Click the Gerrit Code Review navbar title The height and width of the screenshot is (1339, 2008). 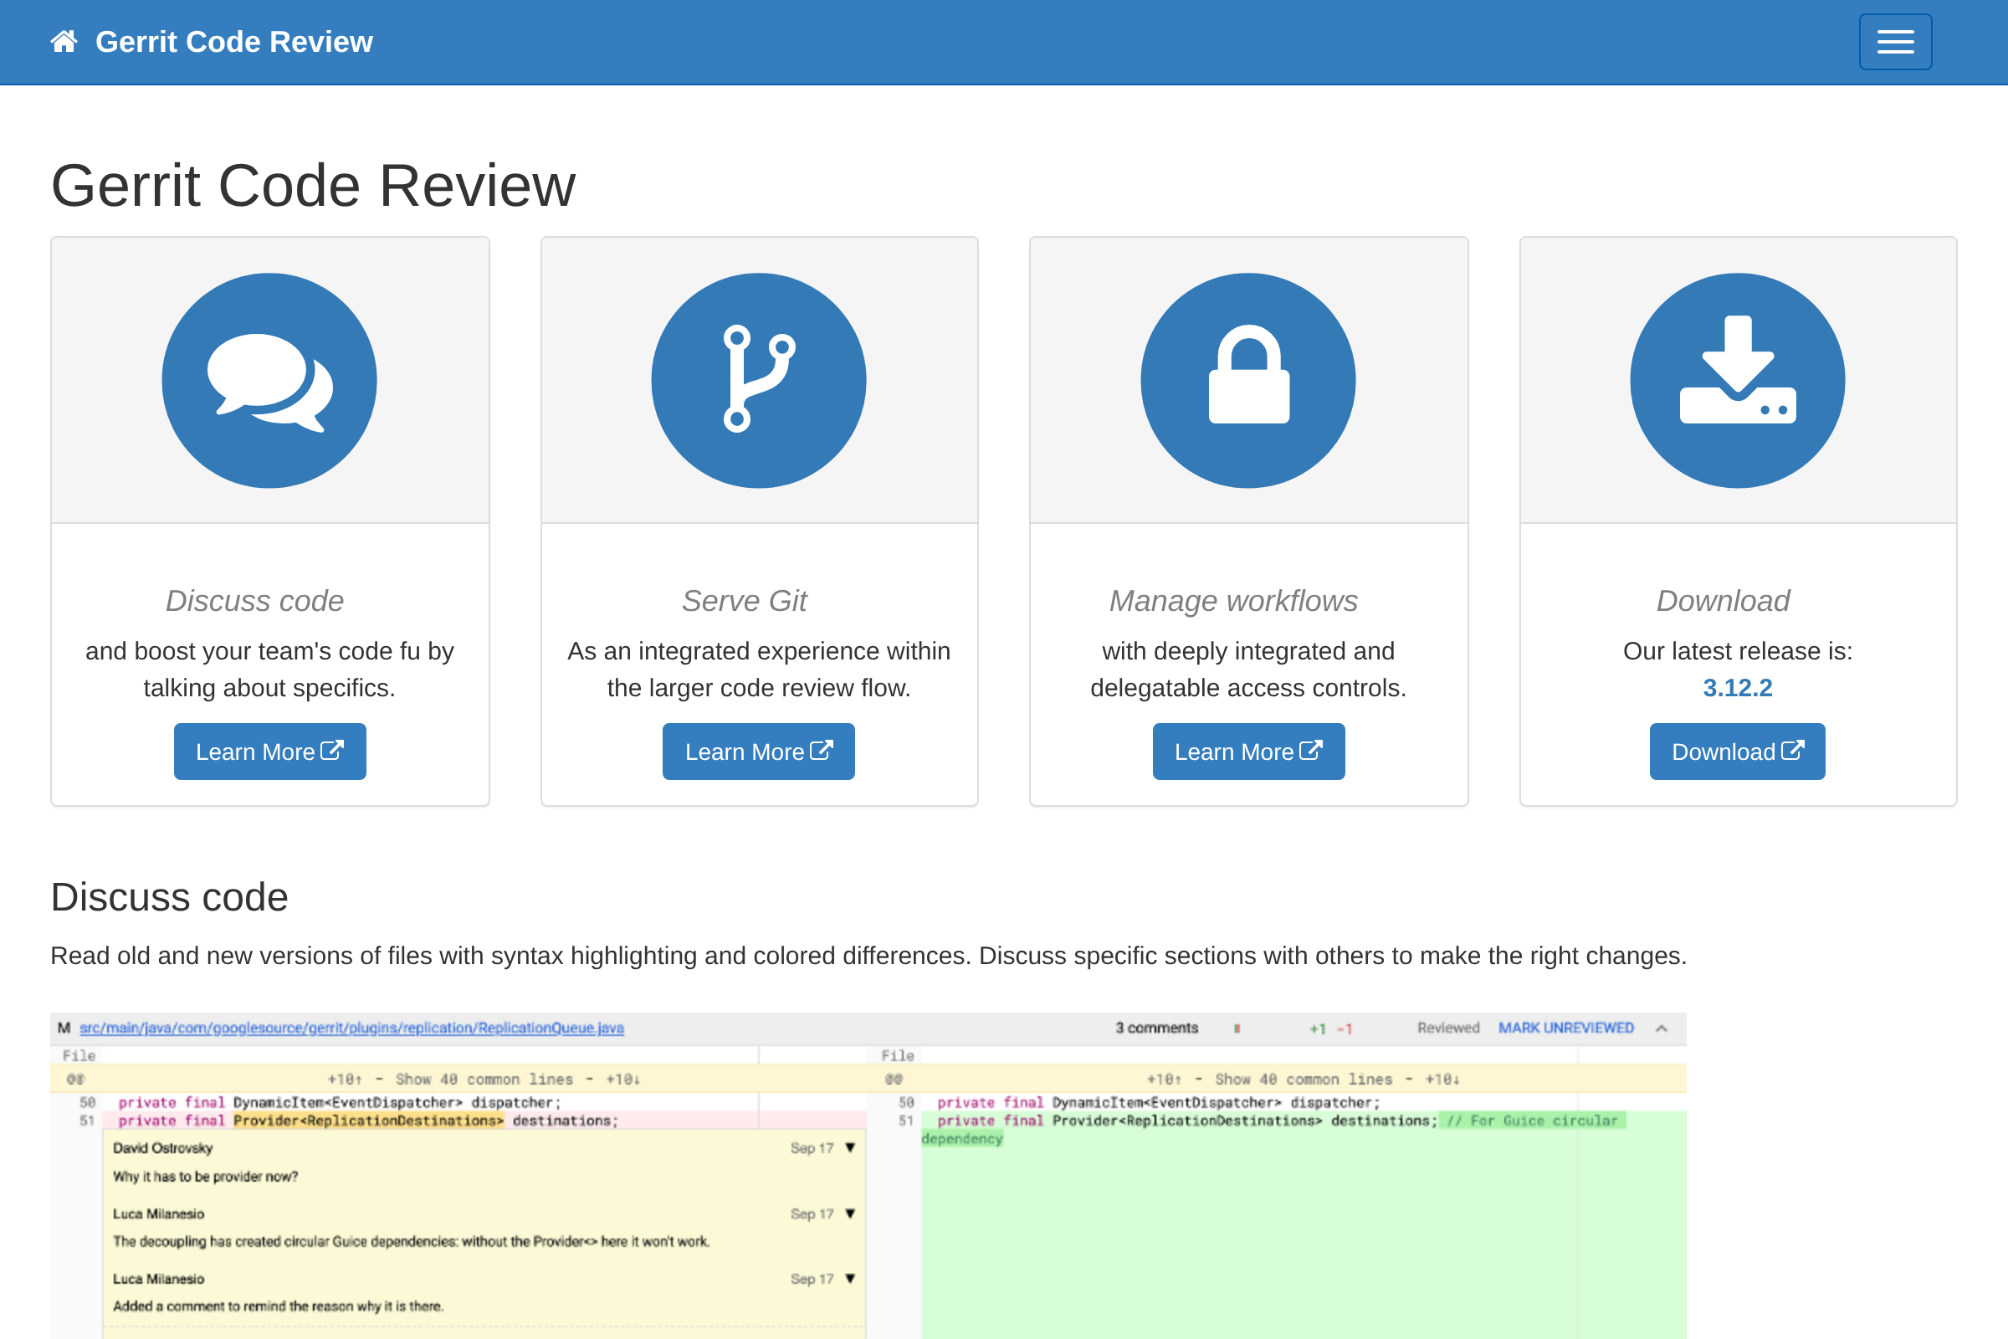(x=234, y=41)
